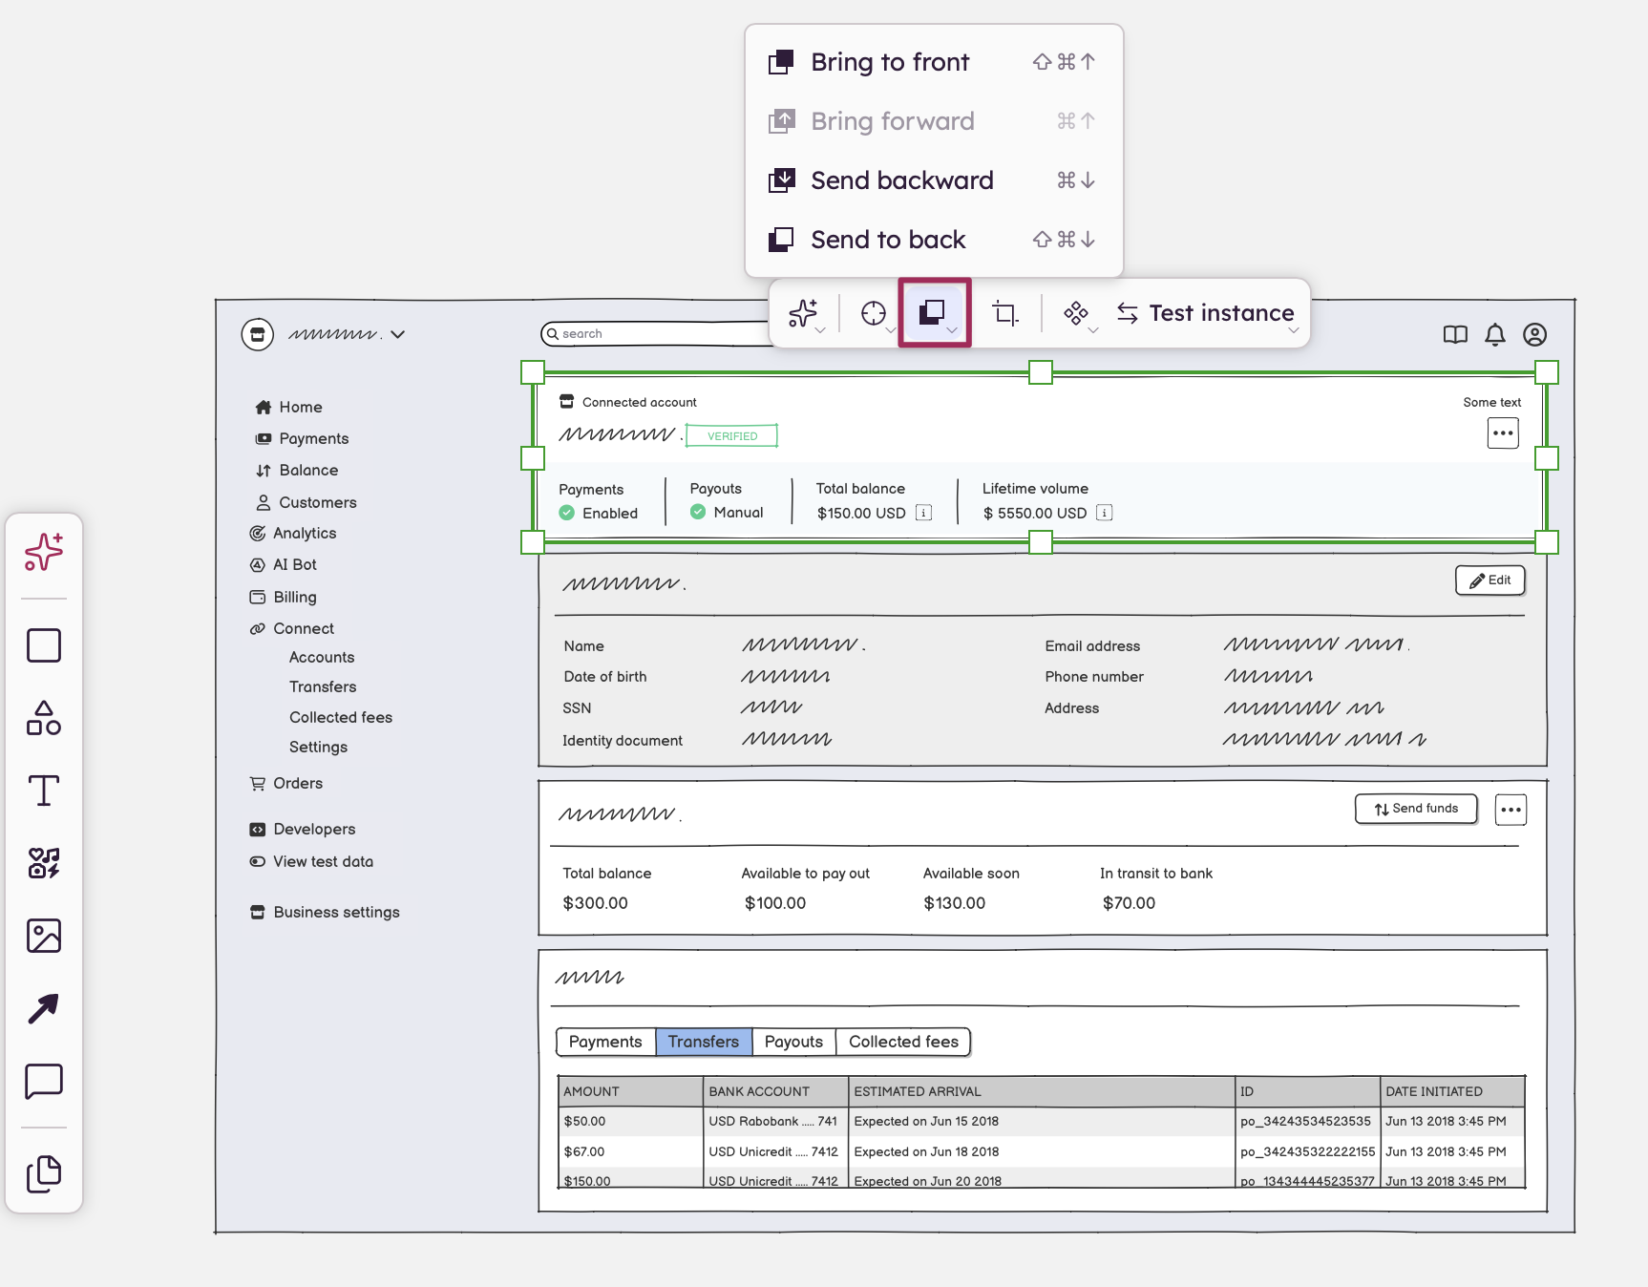Viewport: 1648px width, 1287px height.
Task: Choose Bring forward
Action: tap(934, 121)
